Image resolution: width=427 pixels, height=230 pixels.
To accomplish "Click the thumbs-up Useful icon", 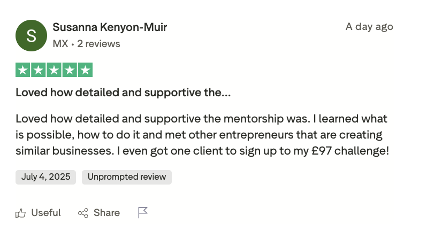I will pos(21,213).
